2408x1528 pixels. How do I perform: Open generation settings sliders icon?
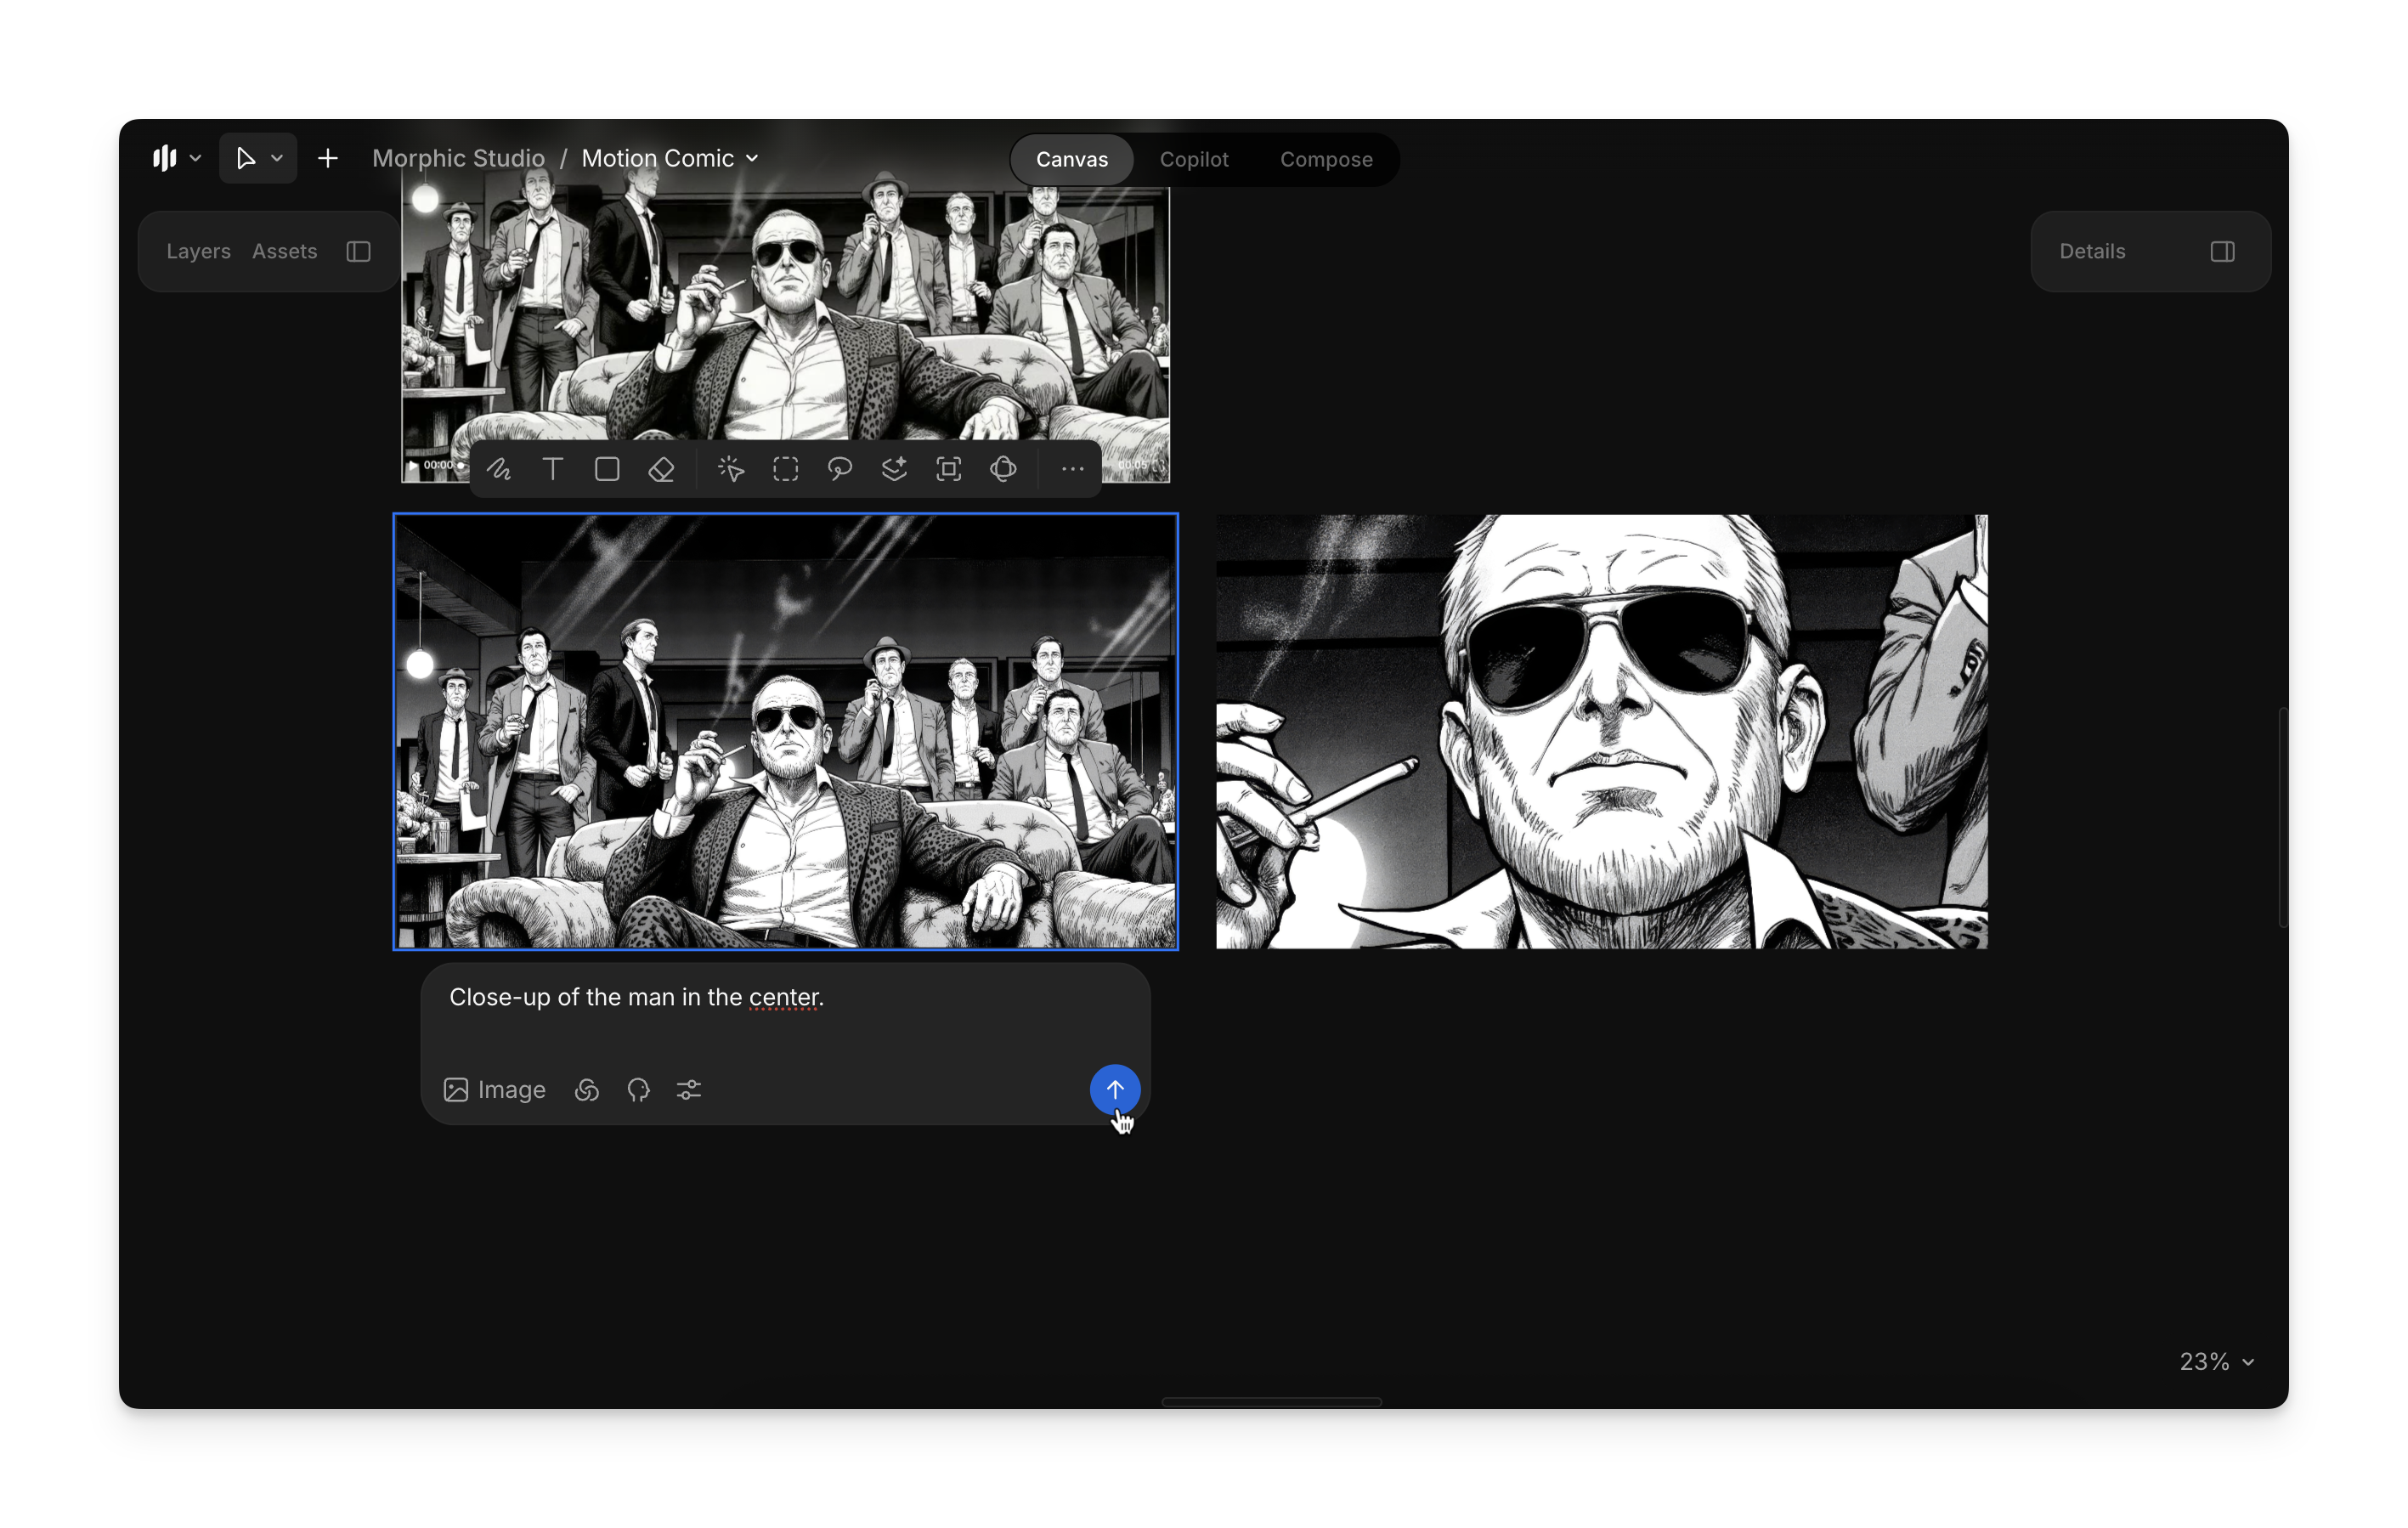click(689, 1090)
